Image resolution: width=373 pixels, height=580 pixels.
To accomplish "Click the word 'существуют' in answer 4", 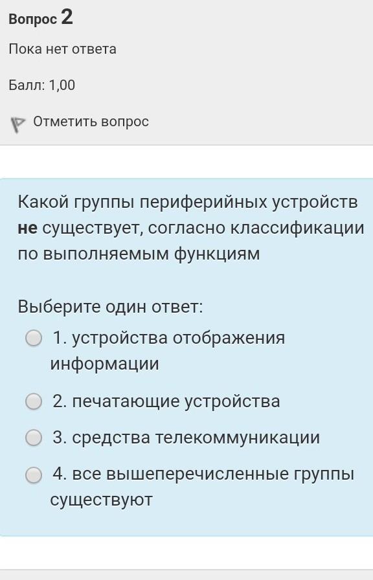I will tap(102, 500).
